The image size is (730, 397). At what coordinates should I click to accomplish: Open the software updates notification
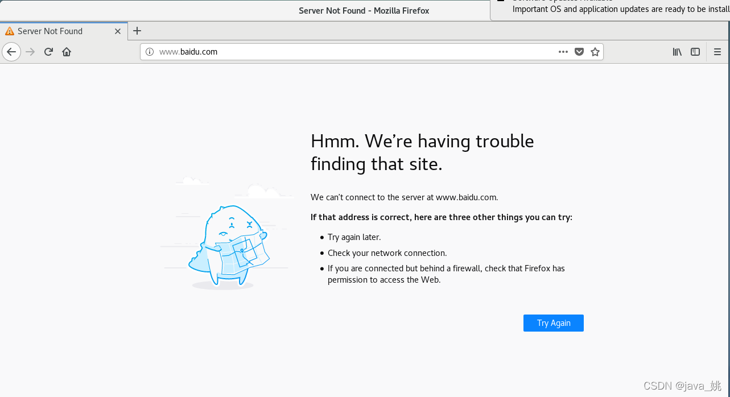[610, 10]
